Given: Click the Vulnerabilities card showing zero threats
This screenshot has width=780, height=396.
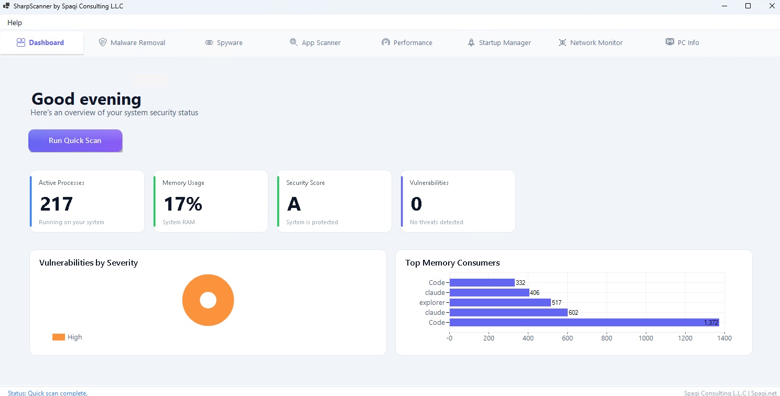Looking at the screenshot, I should (x=458, y=201).
